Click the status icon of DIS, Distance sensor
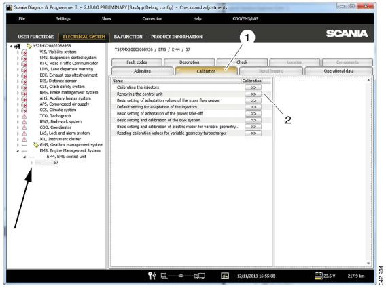 point(24,81)
